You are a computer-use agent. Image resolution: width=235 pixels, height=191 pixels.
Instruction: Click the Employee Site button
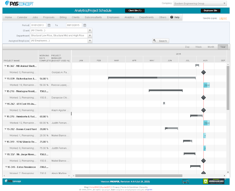(x=210, y=11)
